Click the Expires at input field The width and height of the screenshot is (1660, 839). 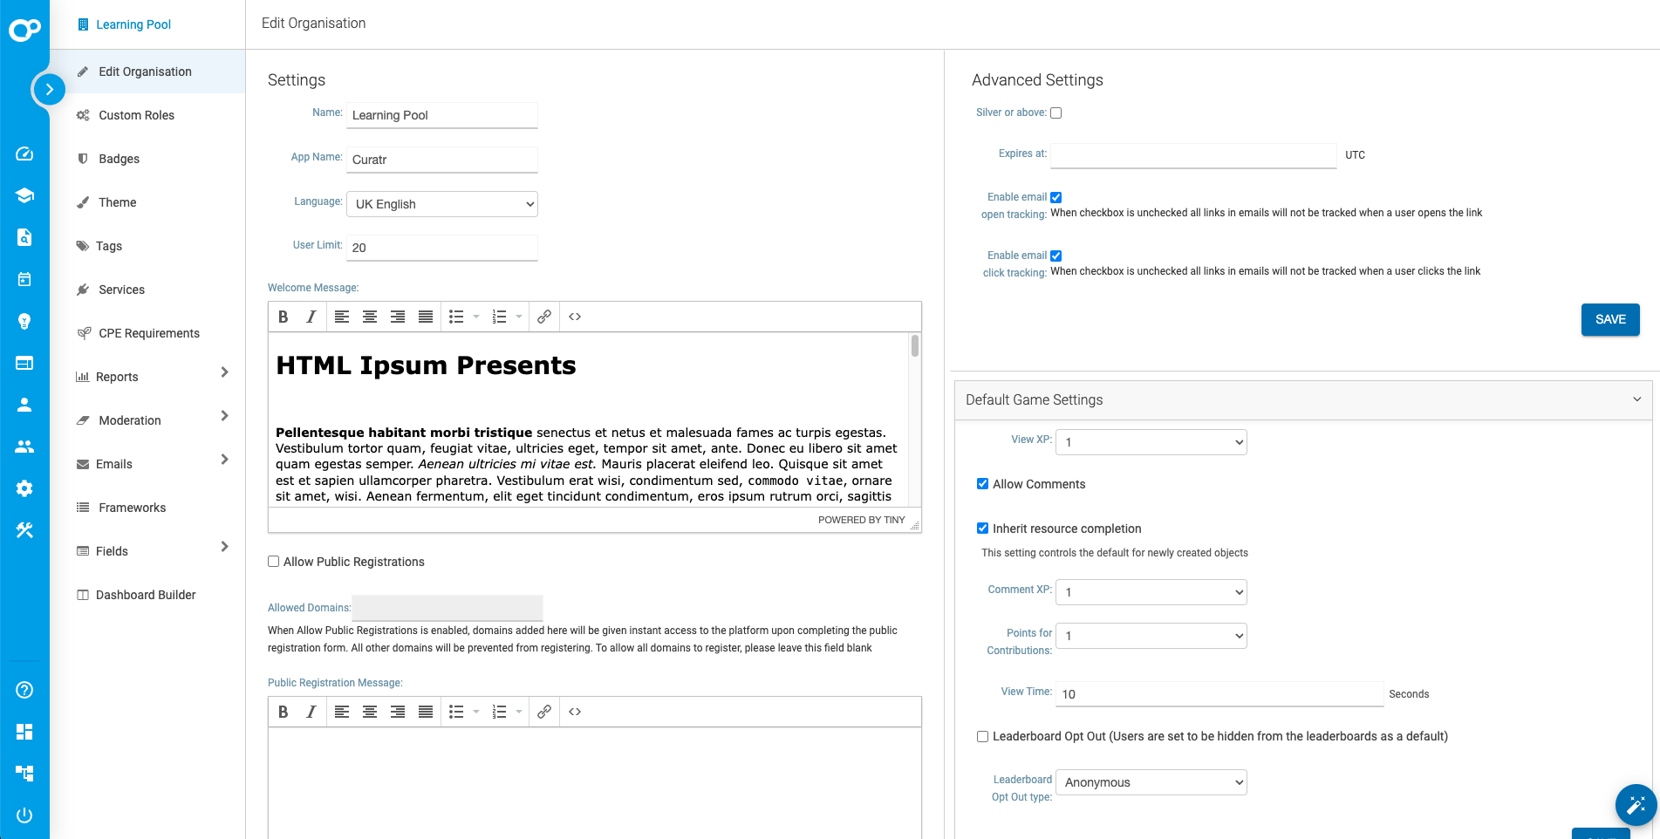[1192, 155]
